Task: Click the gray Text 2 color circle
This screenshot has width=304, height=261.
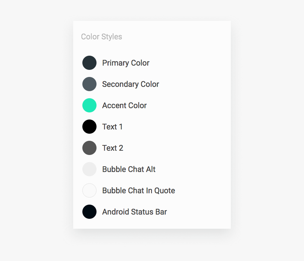Action: (x=89, y=148)
